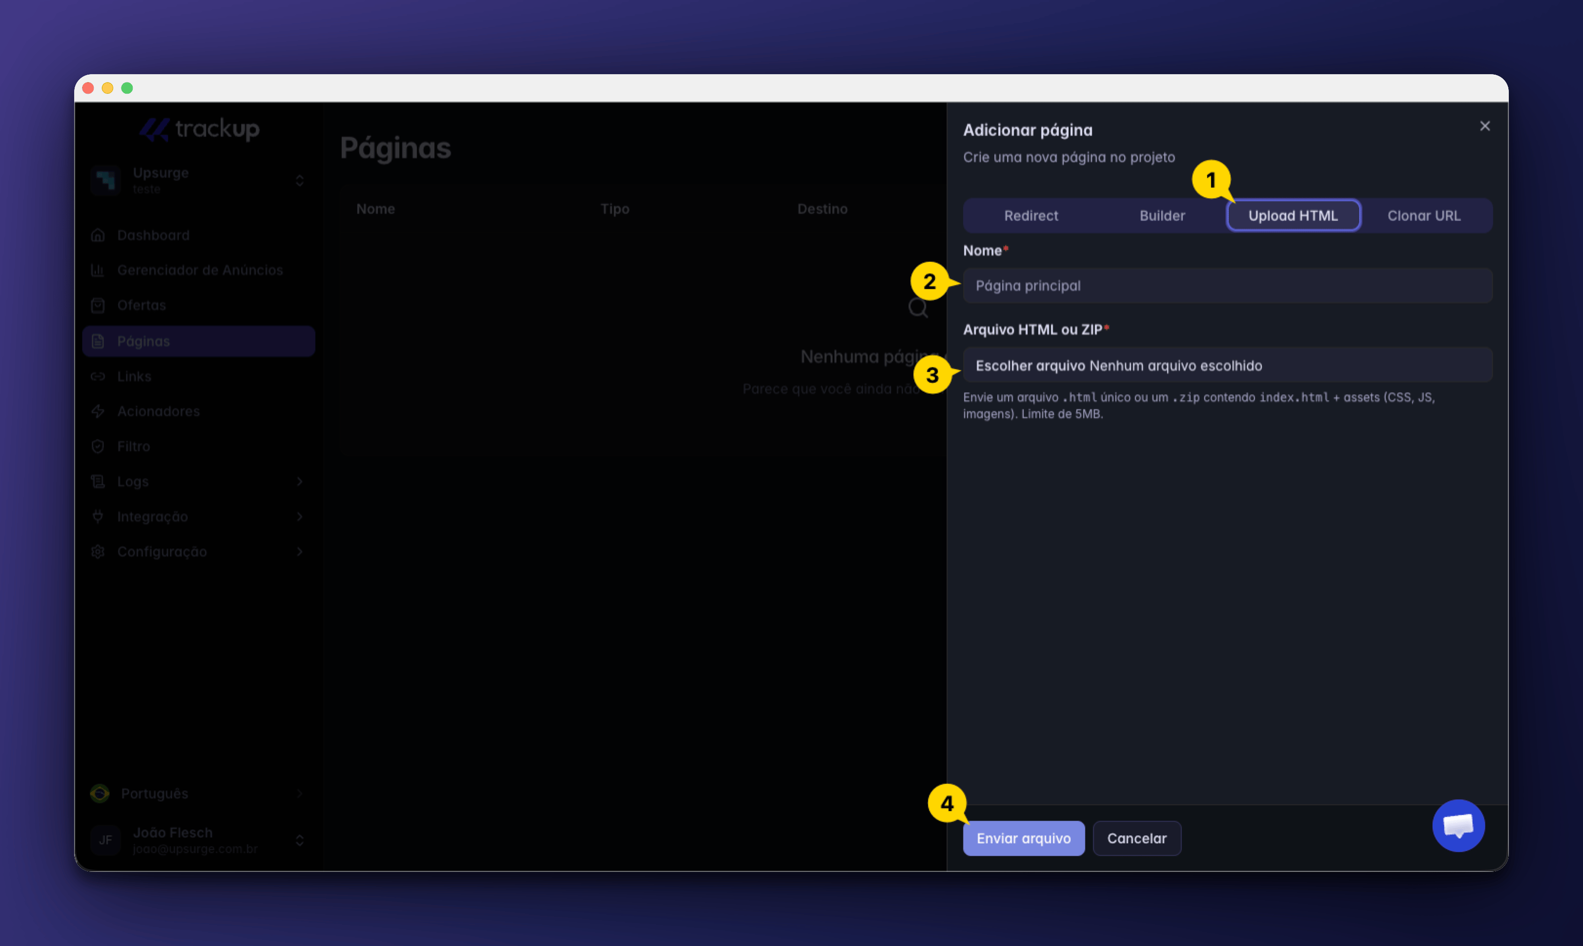Click the Páginas document icon
Viewport: 1583px width, 946px height.
click(98, 341)
